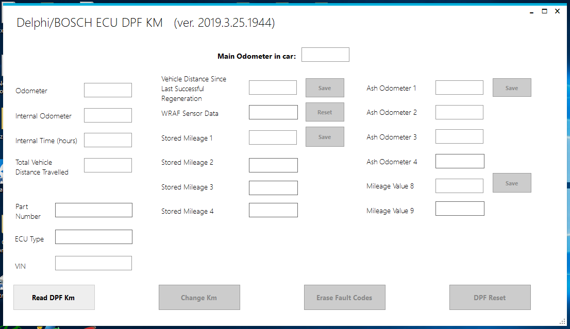The height and width of the screenshot is (329, 570).
Task: Focus the VIN text box
Action: (x=93, y=263)
